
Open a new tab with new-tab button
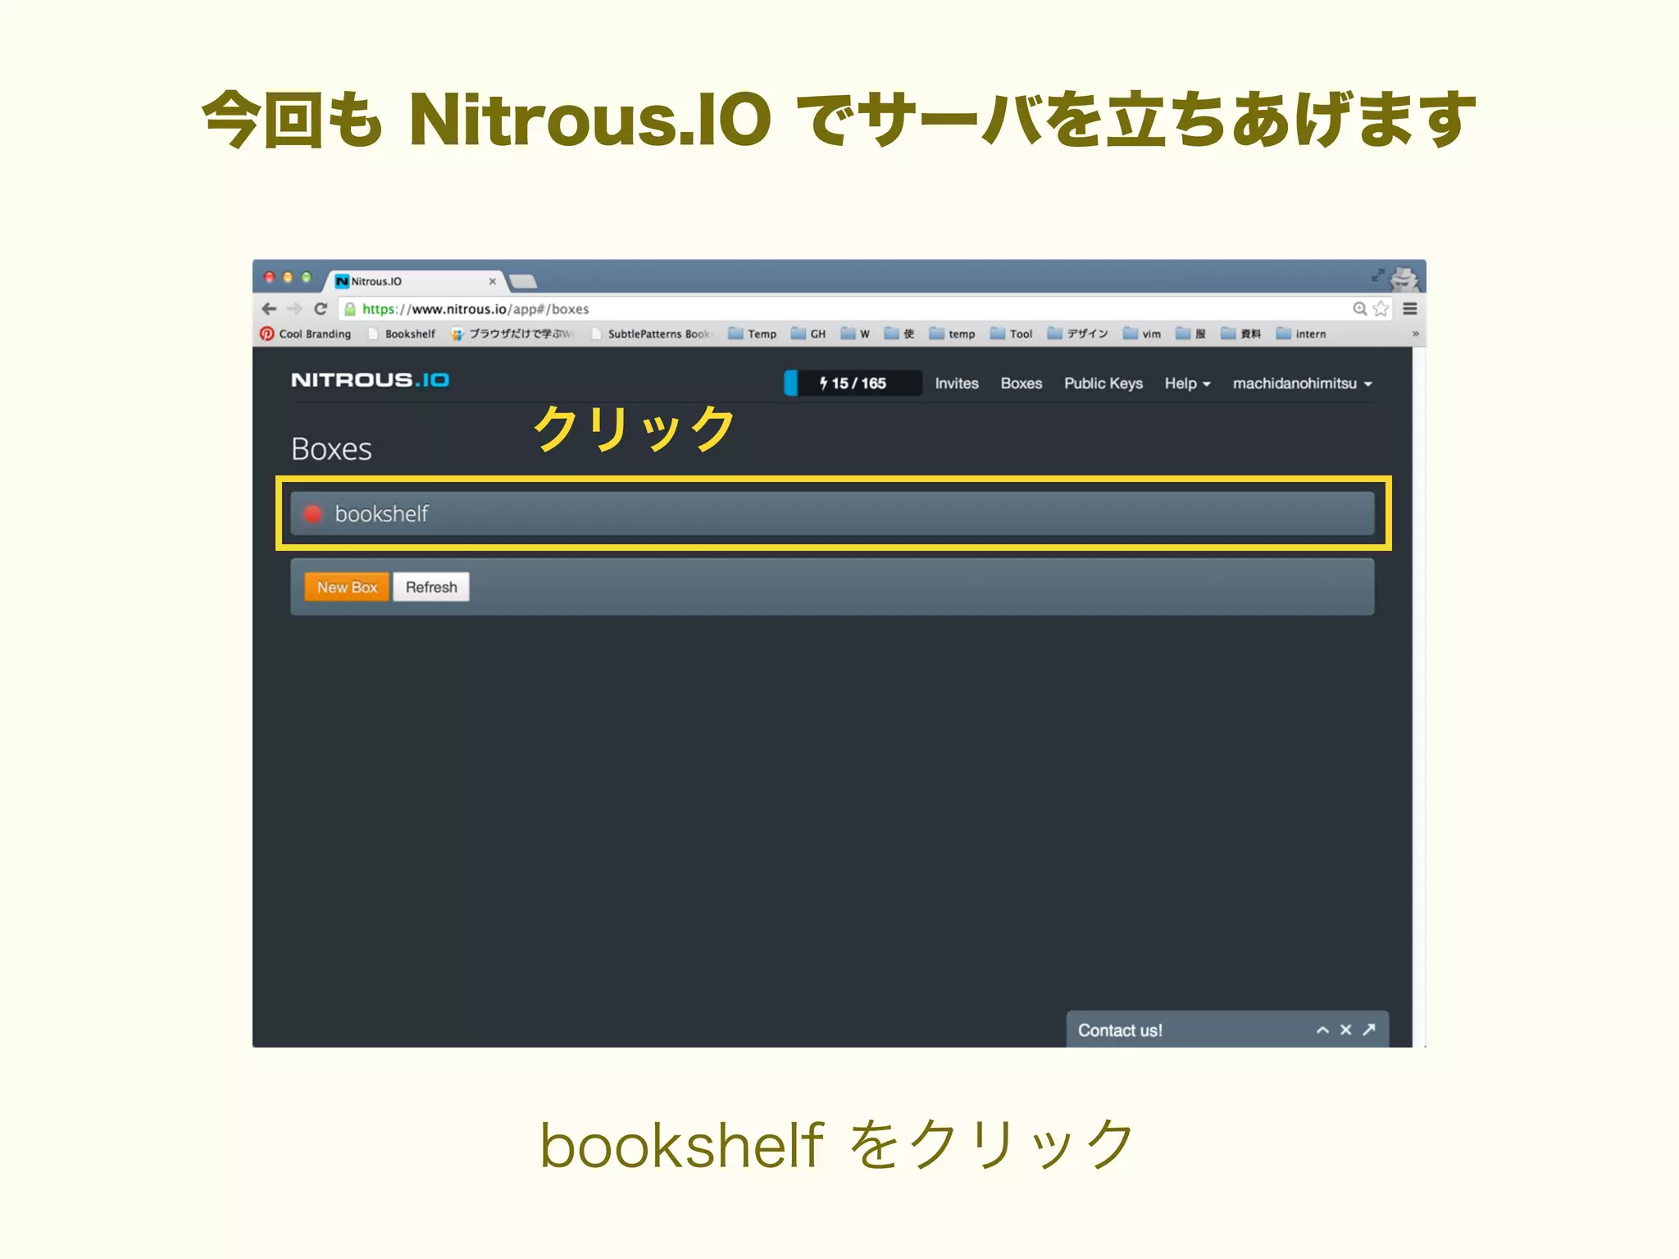523,282
